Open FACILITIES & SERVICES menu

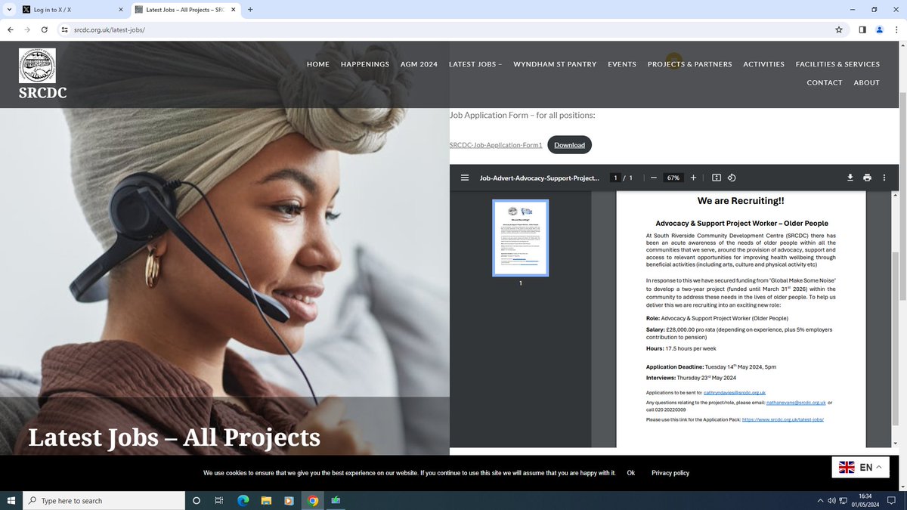pyautogui.click(x=837, y=64)
